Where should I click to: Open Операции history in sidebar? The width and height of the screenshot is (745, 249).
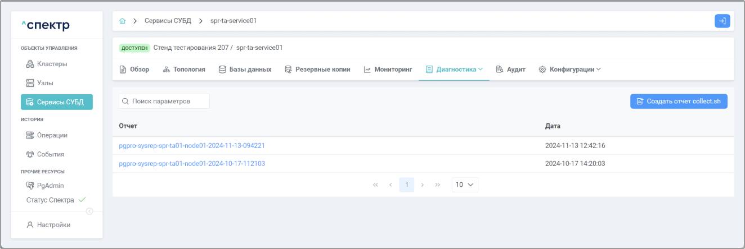(47, 135)
